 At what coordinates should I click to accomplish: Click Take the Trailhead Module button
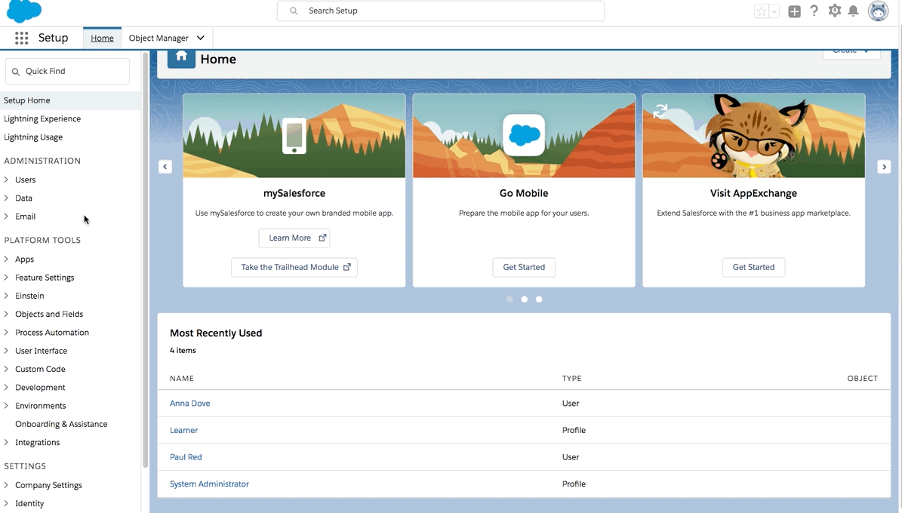pyautogui.click(x=294, y=267)
